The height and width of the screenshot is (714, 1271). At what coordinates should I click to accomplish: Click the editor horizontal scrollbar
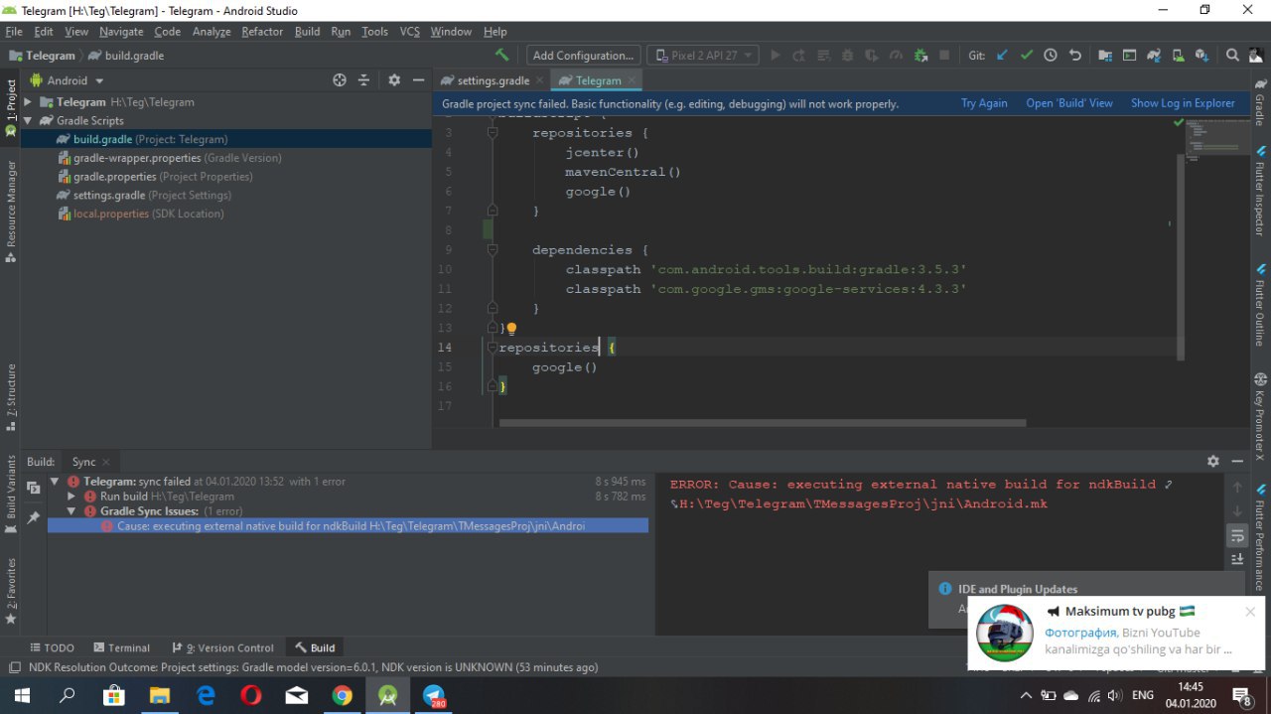(762, 423)
